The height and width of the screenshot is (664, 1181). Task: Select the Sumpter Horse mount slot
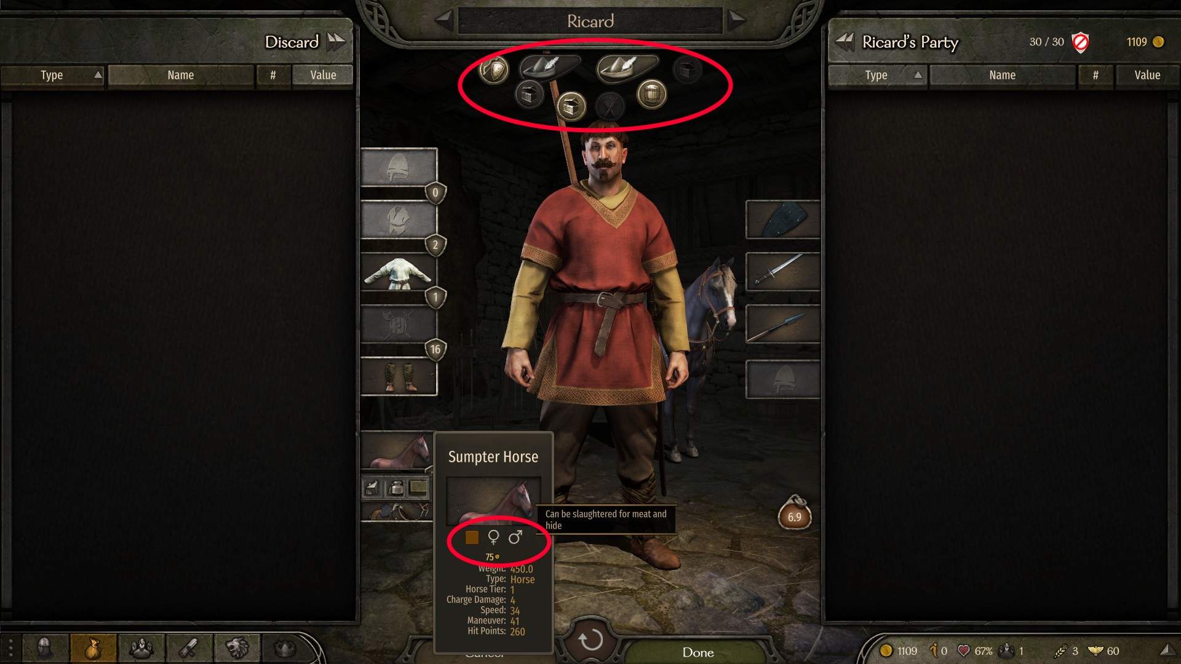pyautogui.click(x=397, y=452)
